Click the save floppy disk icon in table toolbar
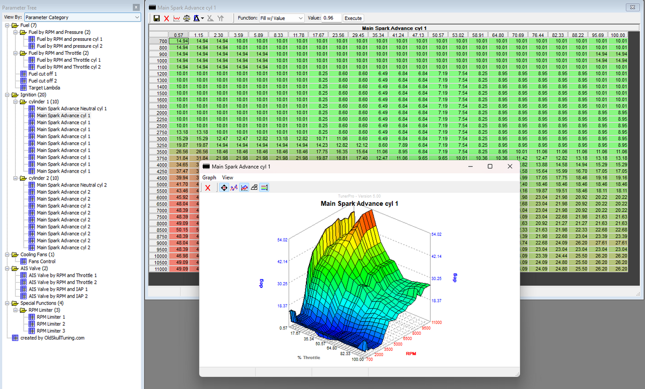This screenshot has width=645, height=389. pos(156,18)
